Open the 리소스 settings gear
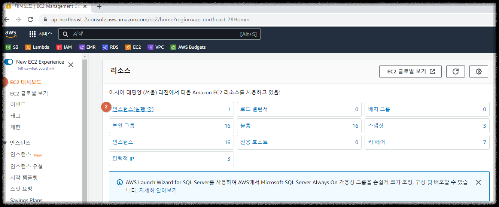 click(x=479, y=71)
